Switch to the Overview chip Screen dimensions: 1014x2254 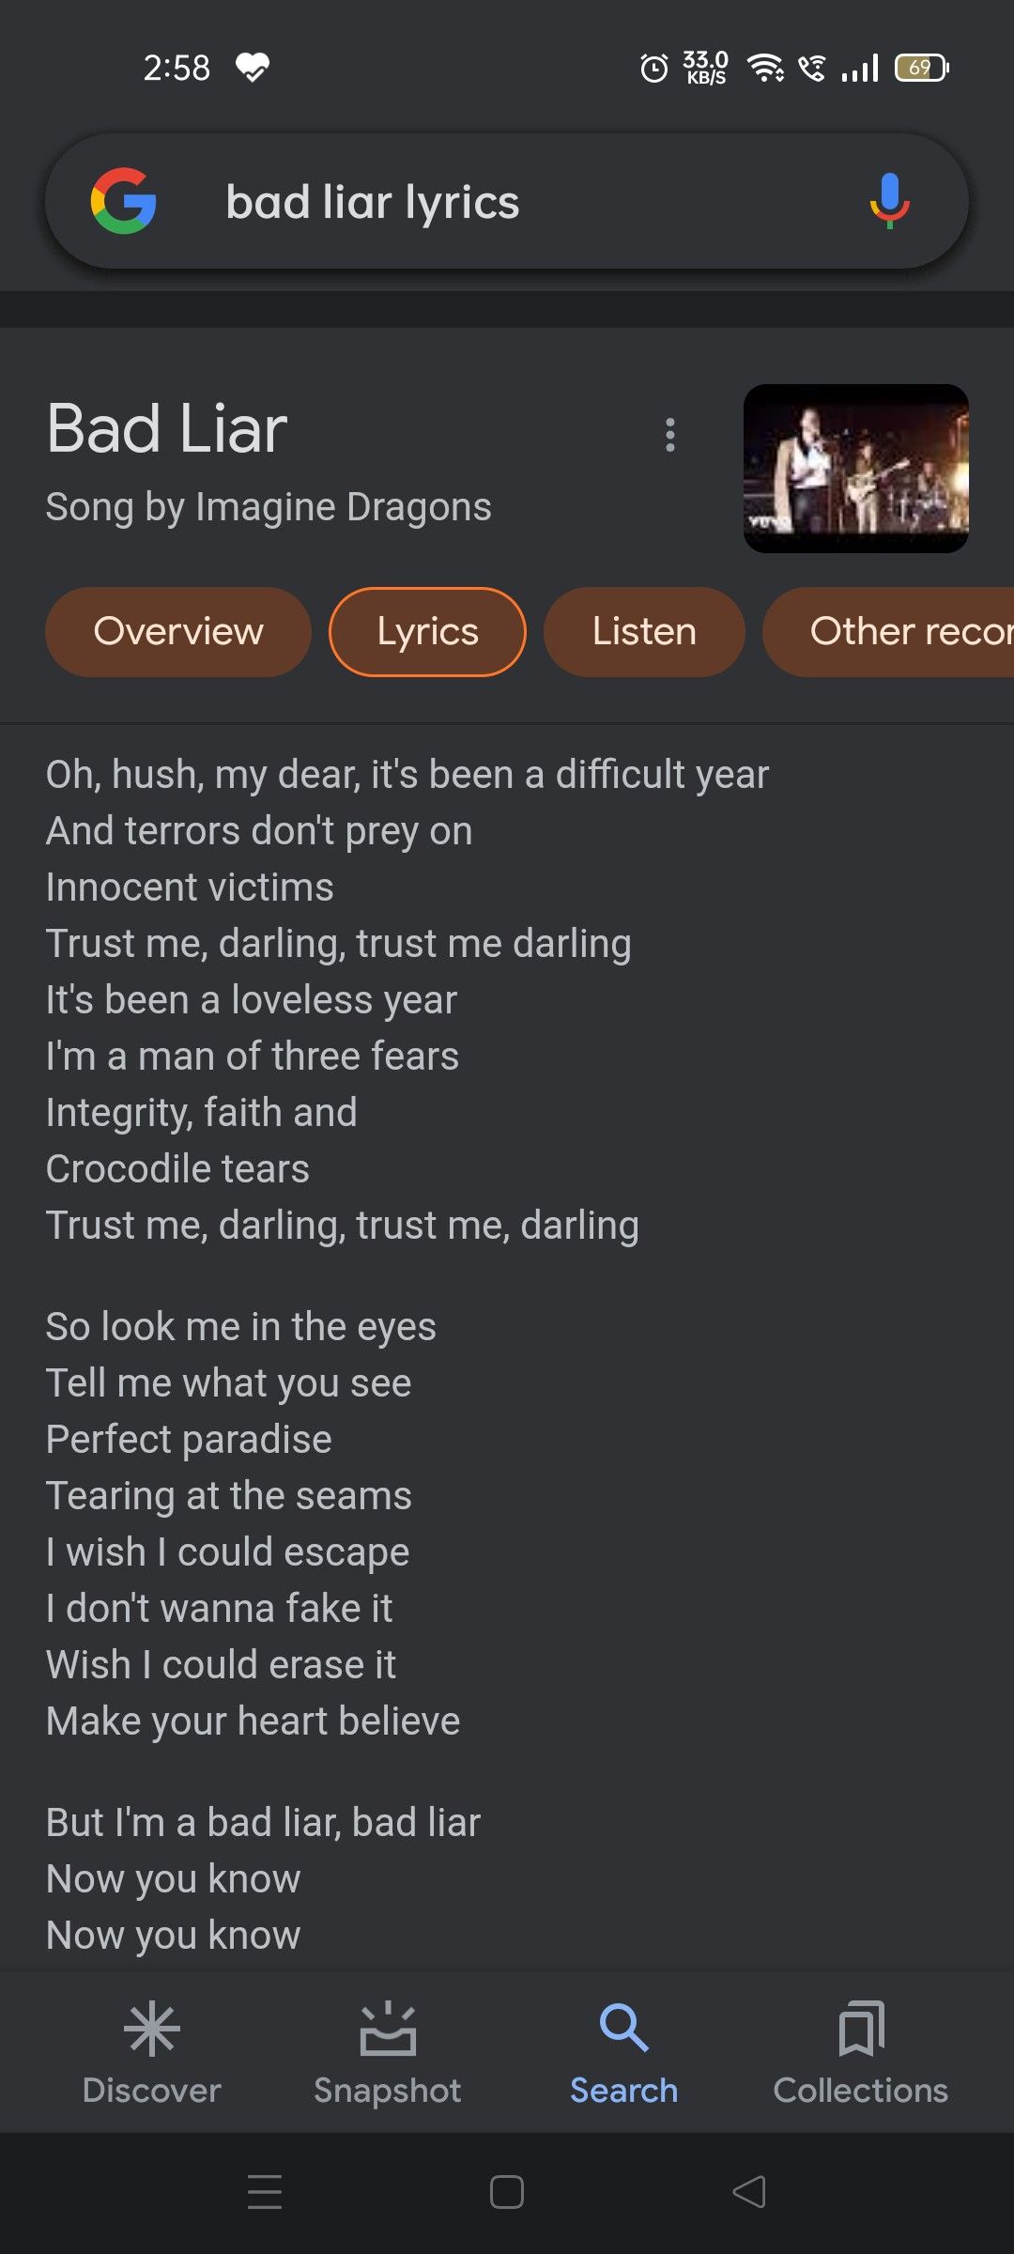[177, 631]
